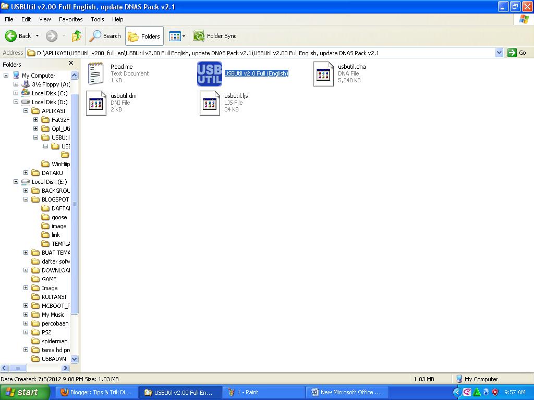Image resolution: width=534 pixels, height=400 pixels.
Task: Expand hidden system tray icons arrow
Action: tap(457, 392)
